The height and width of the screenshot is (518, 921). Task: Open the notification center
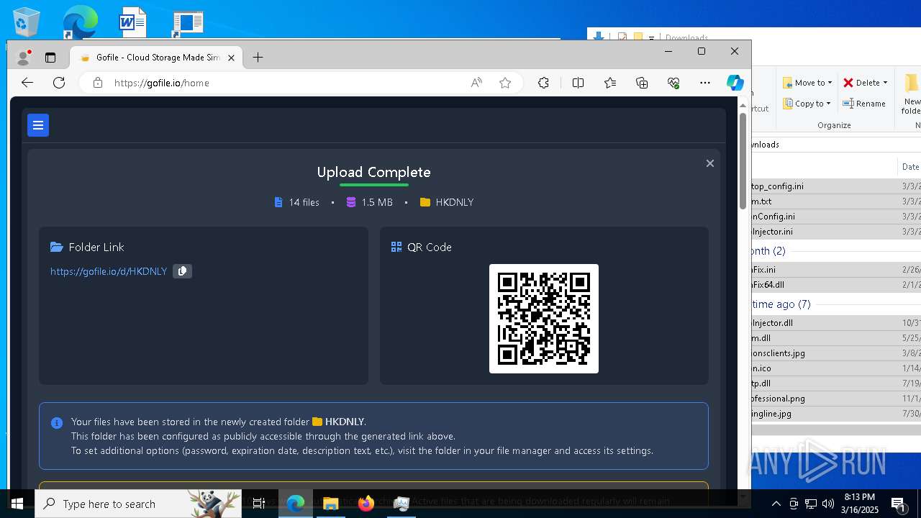coord(899,504)
